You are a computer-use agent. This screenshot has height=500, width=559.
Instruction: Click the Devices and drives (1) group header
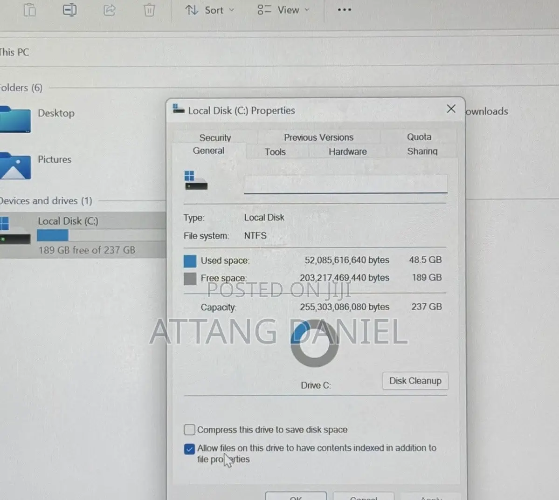(46, 201)
